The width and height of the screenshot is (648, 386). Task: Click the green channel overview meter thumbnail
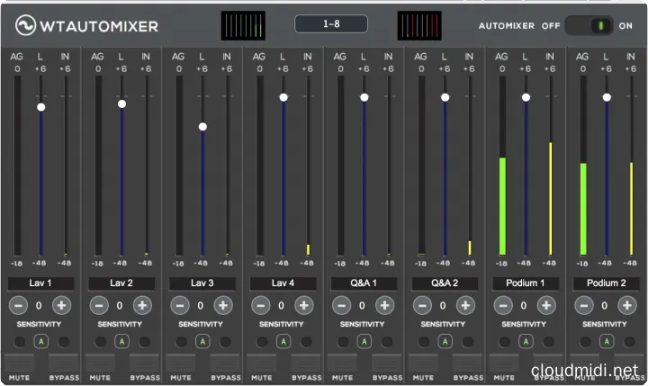pyautogui.click(x=243, y=25)
